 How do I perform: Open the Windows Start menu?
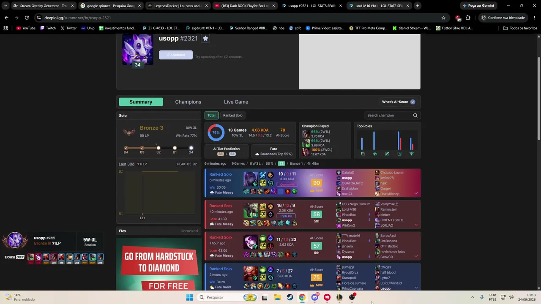click(189, 297)
